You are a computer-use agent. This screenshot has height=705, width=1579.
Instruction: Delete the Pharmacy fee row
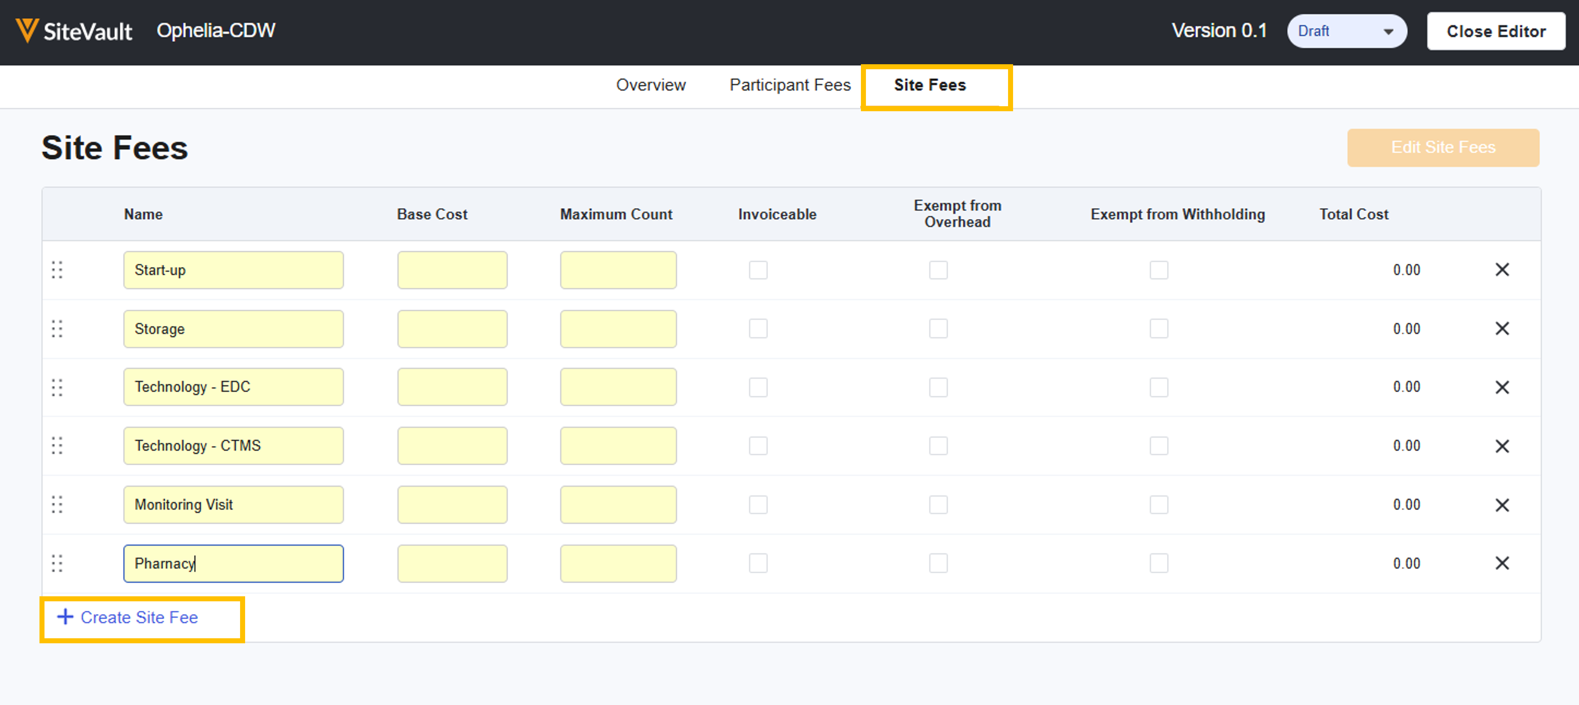tap(1501, 563)
